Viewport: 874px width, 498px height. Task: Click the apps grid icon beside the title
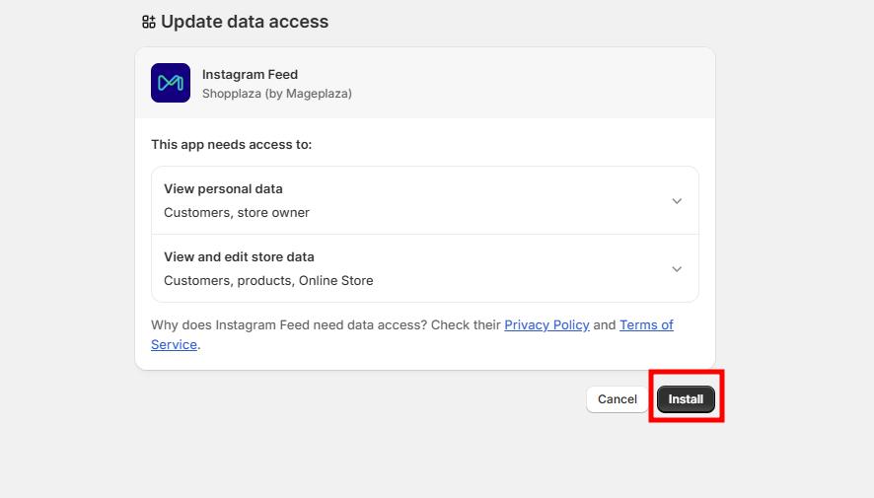[x=148, y=22]
